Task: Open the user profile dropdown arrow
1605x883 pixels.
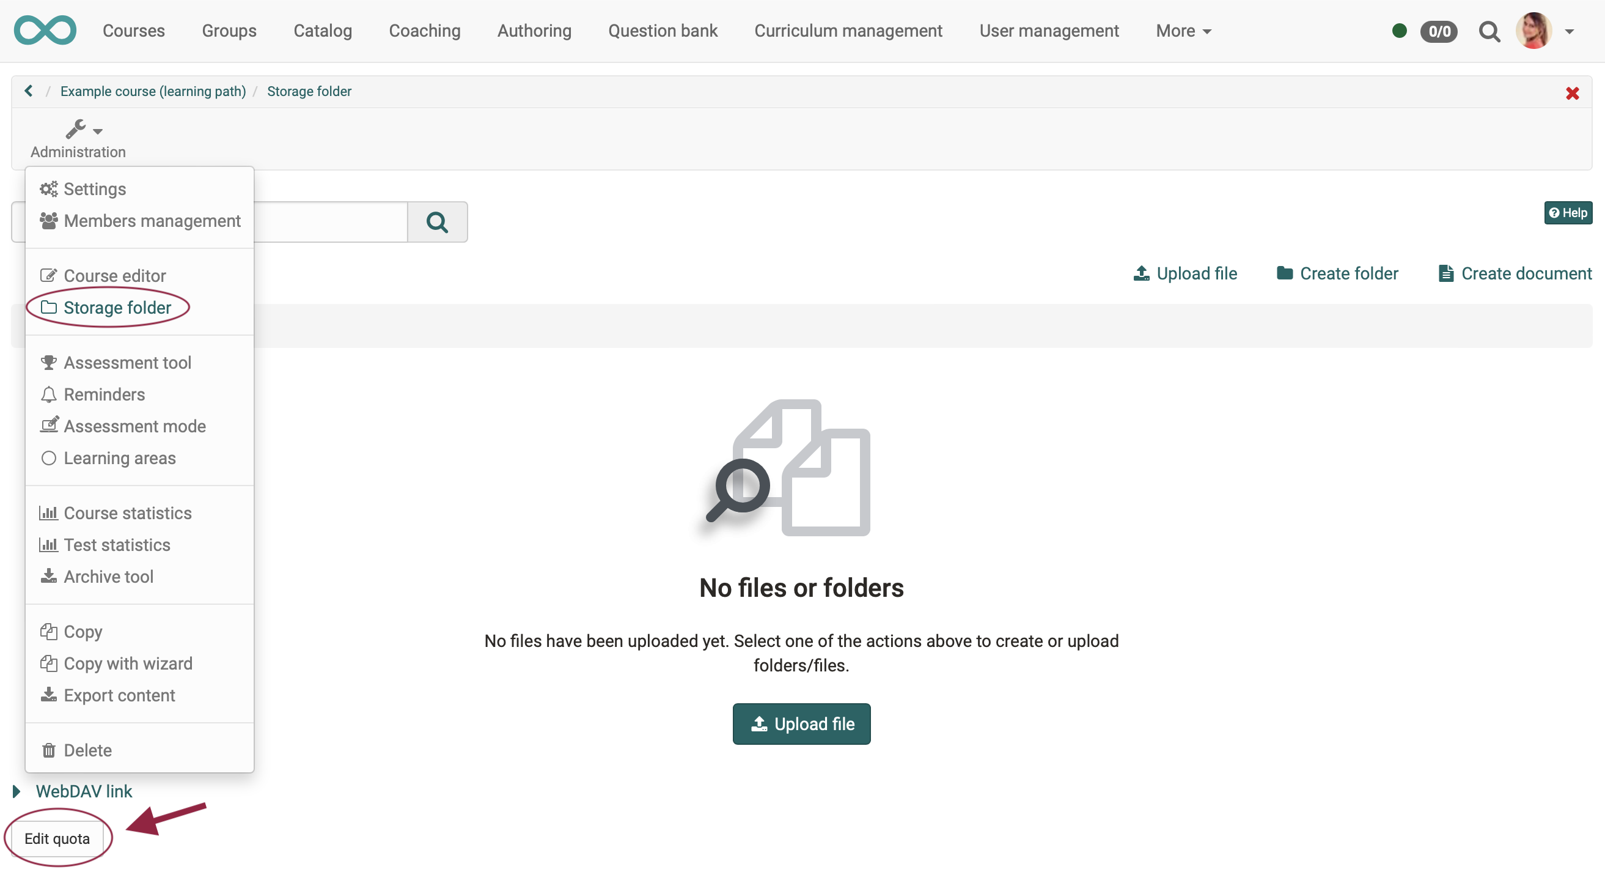Action: point(1569,31)
